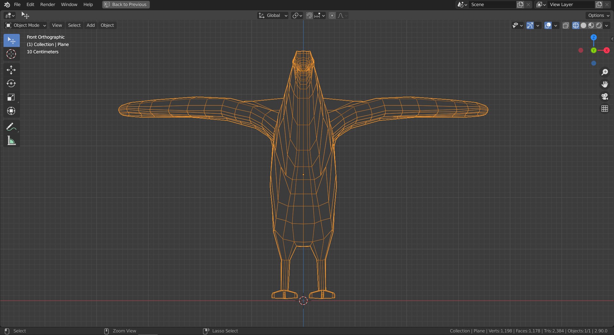Expand the overlays settings dropdown arrow
The width and height of the screenshot is (614, 335).
point(555,26)
